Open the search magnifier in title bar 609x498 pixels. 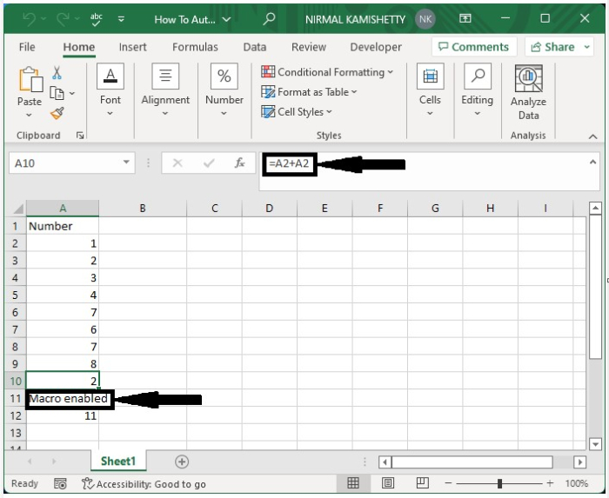click(x=269, y=18)
